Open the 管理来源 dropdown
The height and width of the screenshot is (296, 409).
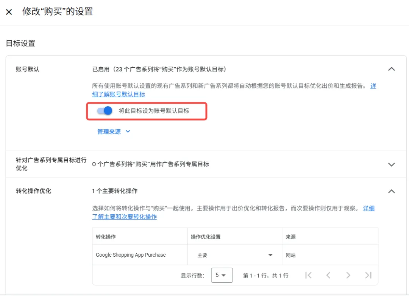tap(114, 132)
